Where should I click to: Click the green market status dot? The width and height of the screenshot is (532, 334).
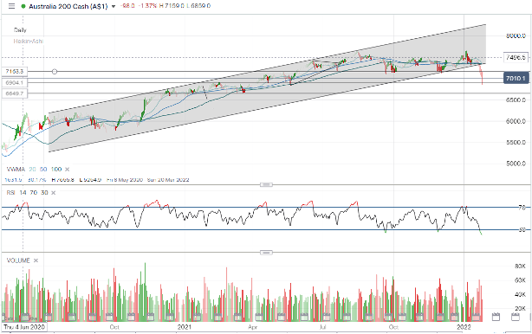click(23, 6)
